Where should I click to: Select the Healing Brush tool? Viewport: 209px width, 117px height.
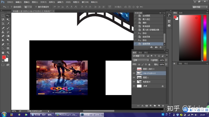tap(3, 28)
